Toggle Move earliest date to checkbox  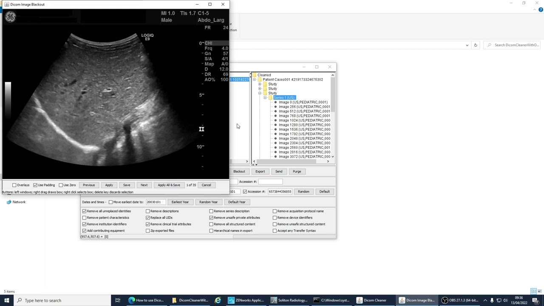point(110,202)
